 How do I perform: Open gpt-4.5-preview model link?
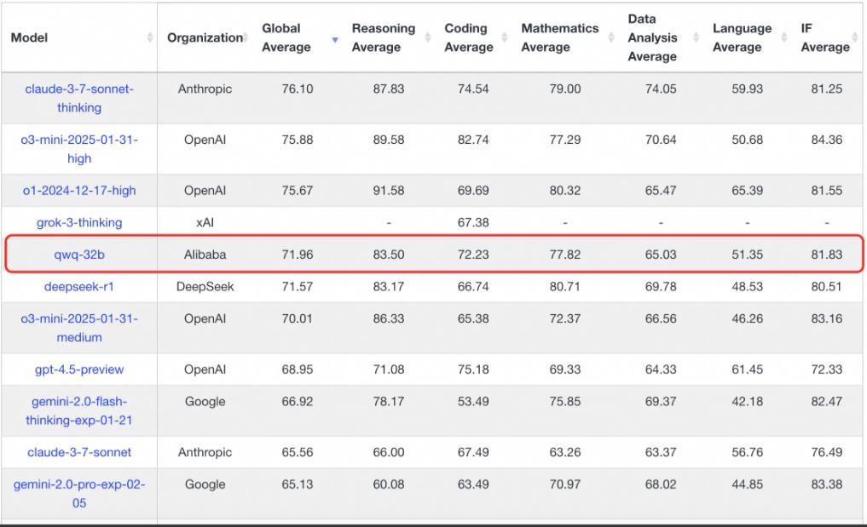pos(79,369)
